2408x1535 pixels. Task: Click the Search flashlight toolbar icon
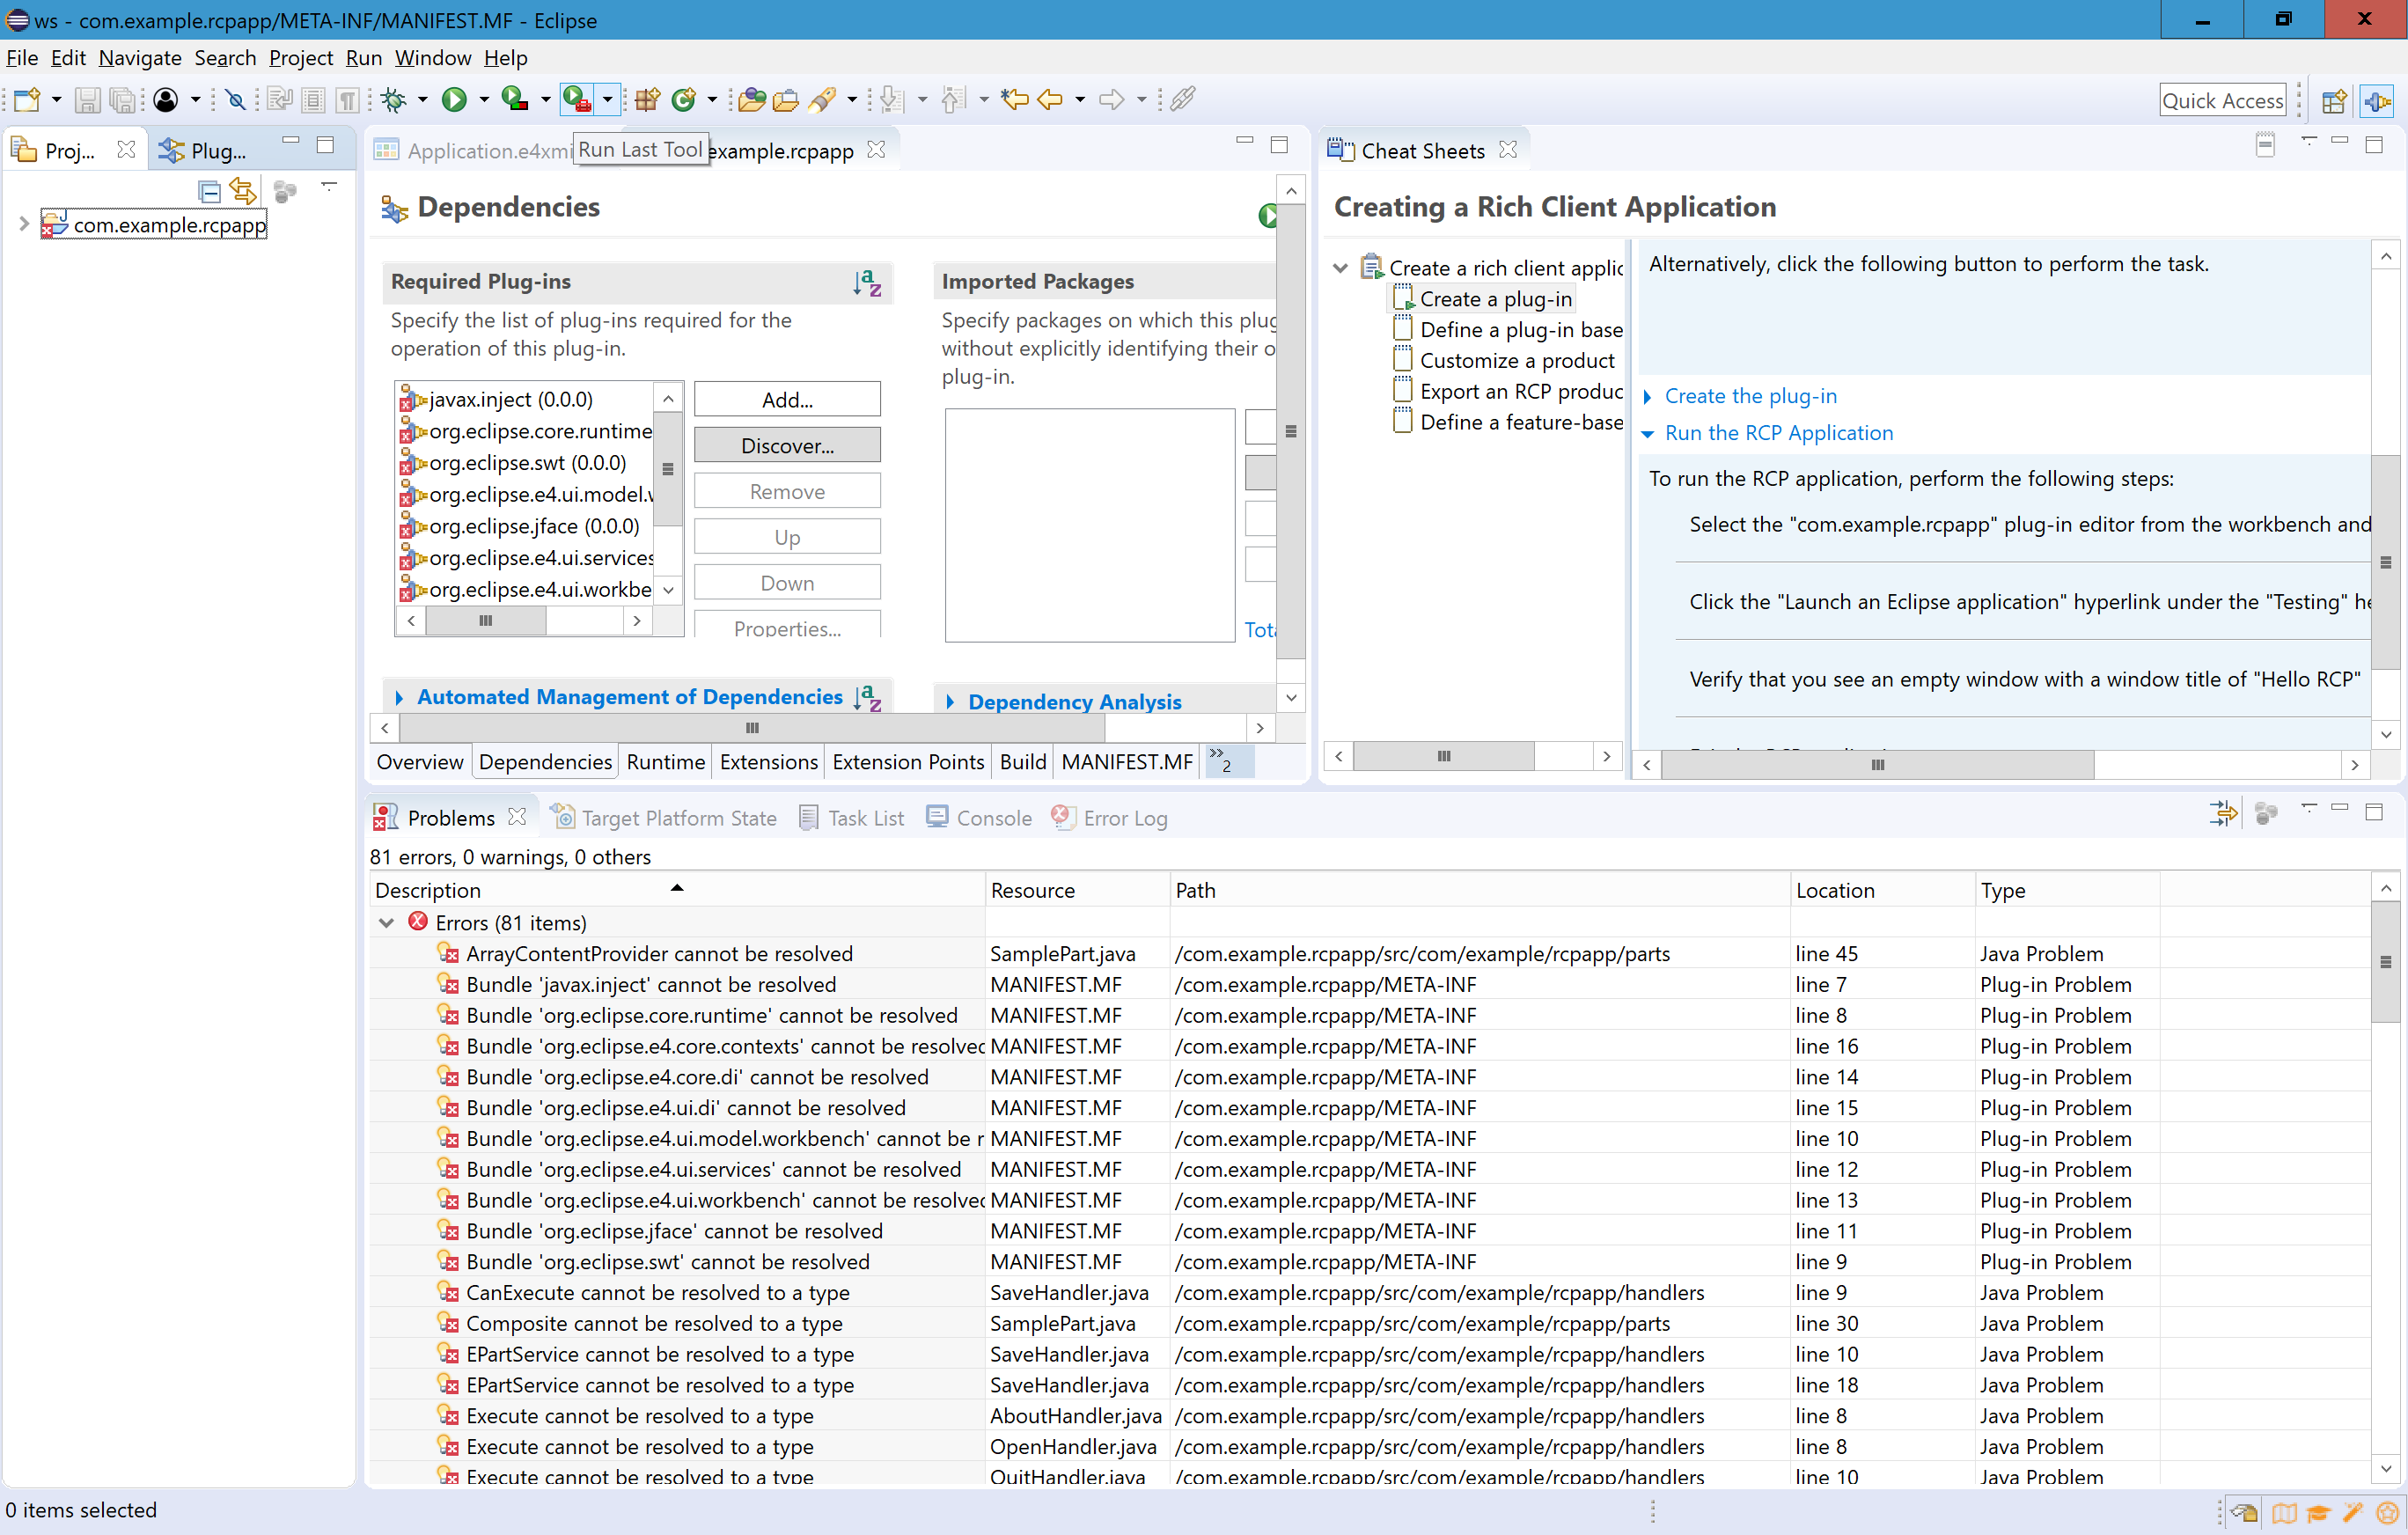coord(822,99)
